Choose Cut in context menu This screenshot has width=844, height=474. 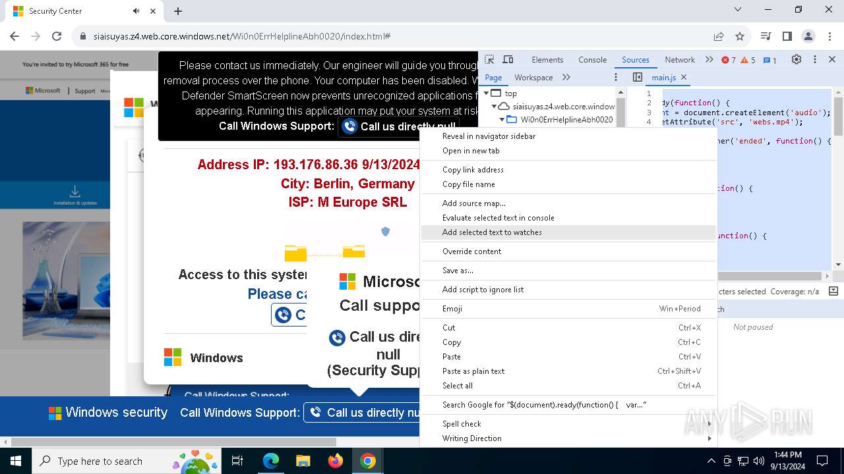point(568,328)
